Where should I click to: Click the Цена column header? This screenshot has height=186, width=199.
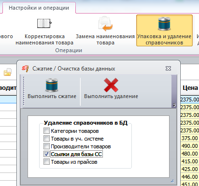coord(190,88)
